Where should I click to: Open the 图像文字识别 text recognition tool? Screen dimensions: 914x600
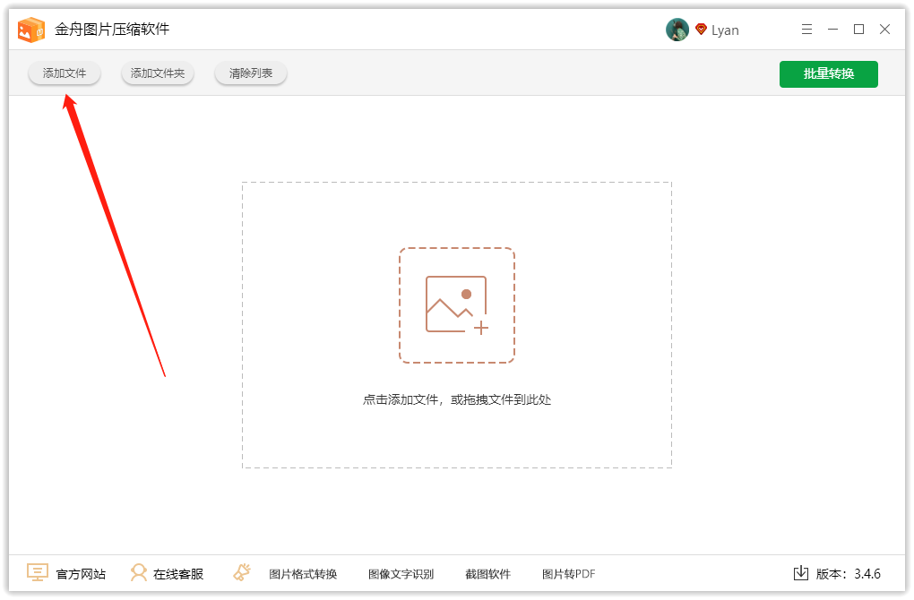click(x=401, y=574)
